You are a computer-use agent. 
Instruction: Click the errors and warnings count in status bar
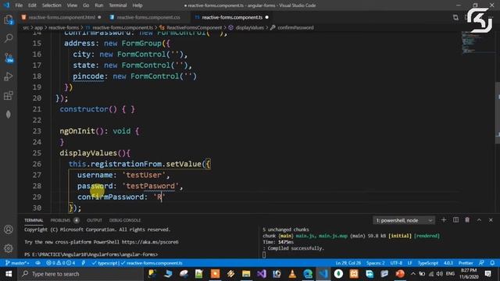point(61,263)
